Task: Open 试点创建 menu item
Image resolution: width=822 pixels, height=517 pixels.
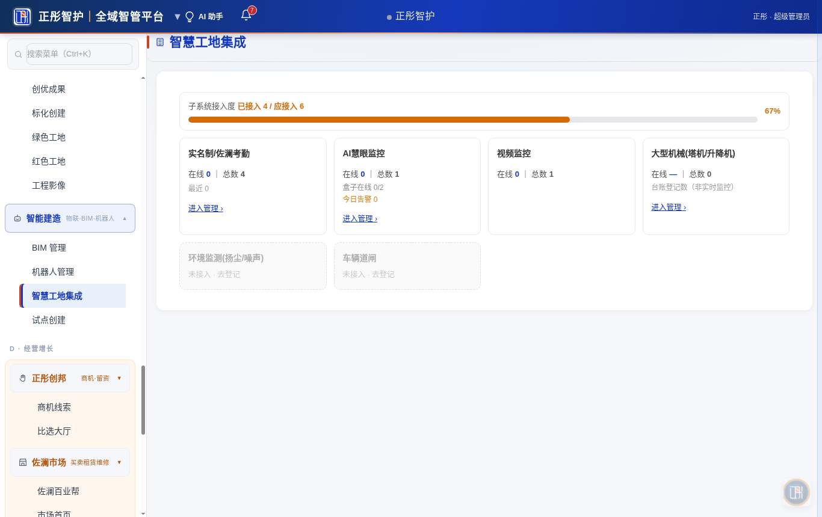Action: click(x=49, y=320)
